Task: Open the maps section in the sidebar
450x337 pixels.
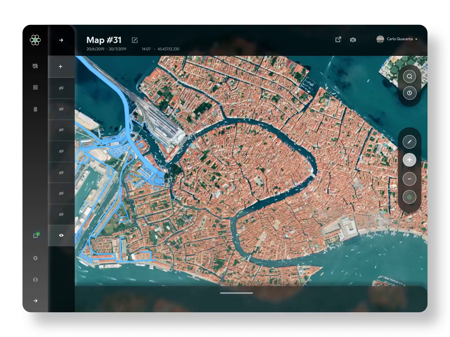Action: [x=35, y=66]
